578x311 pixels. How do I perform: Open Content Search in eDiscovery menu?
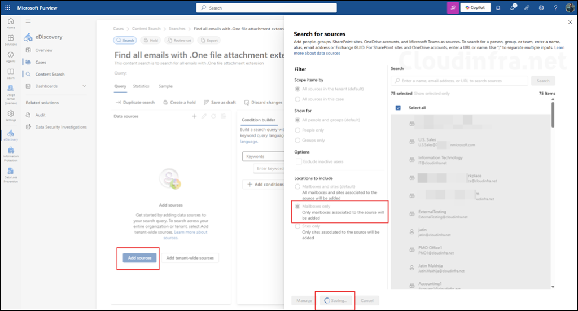coord(50,75)
